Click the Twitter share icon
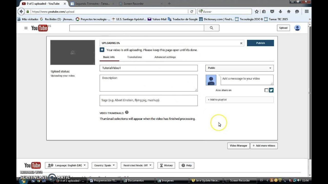This screenshot has height=184, width=328. (271, 90)
